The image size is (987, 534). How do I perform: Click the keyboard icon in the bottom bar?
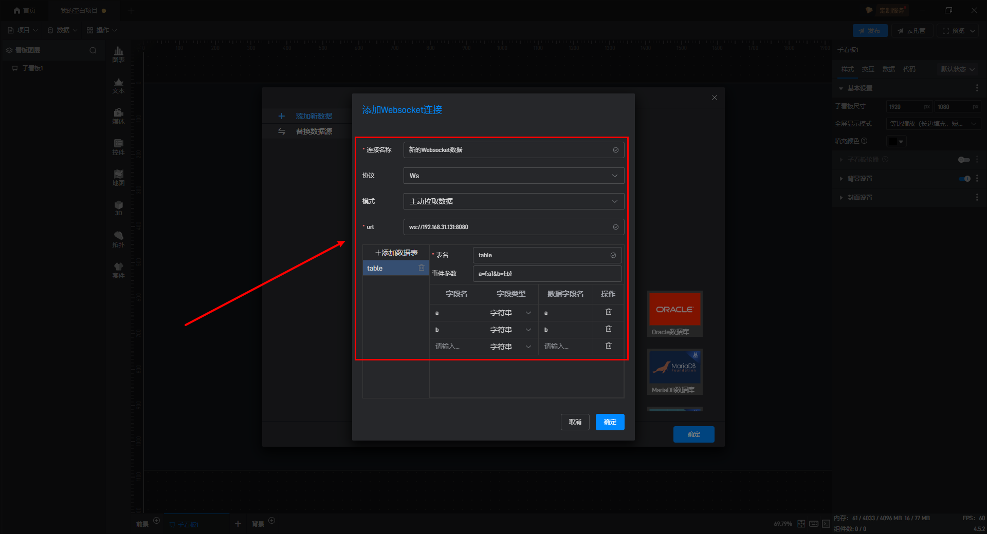point(814,524)
